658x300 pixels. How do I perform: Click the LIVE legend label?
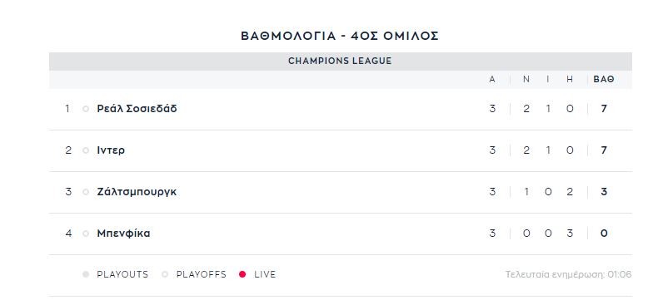point(265,274)
